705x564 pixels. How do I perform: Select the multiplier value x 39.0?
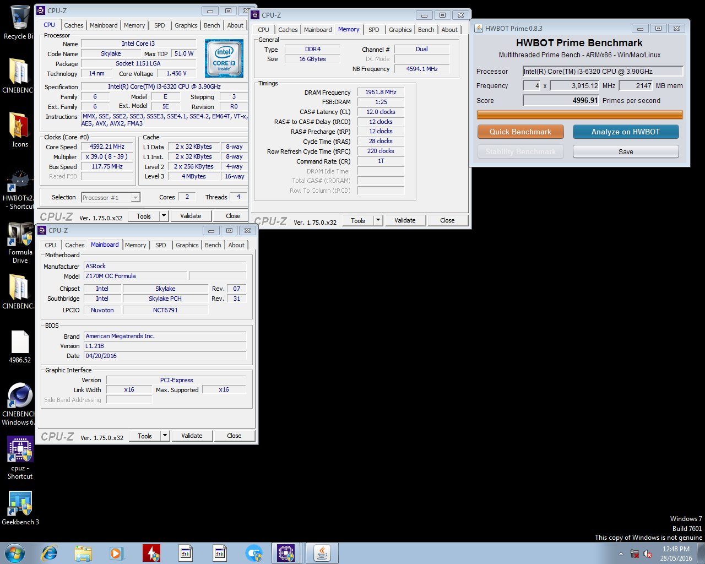tap(107, 156)
